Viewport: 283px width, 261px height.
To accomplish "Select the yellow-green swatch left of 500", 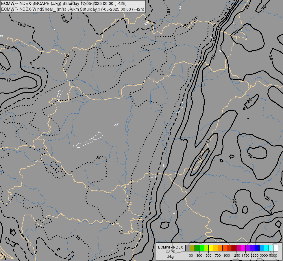I will 206,248.
